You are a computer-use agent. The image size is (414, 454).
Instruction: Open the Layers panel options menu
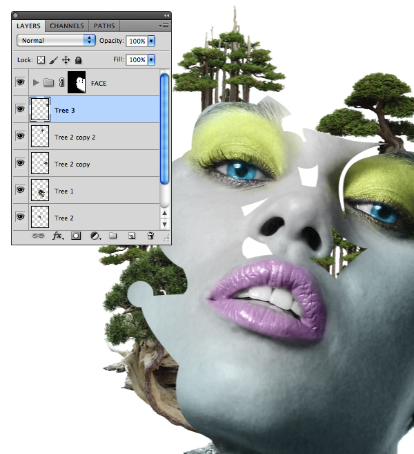click(164, 26)
